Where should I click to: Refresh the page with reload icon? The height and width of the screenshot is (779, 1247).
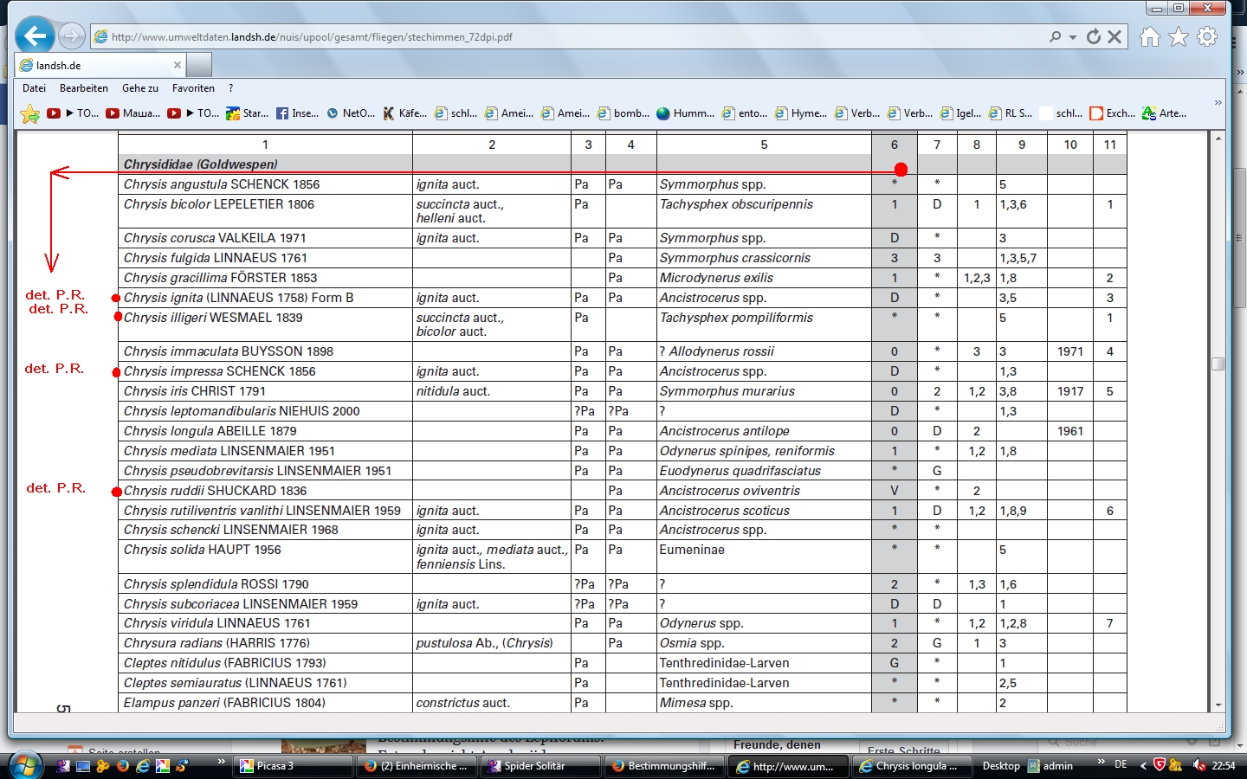pos(1094,36)
